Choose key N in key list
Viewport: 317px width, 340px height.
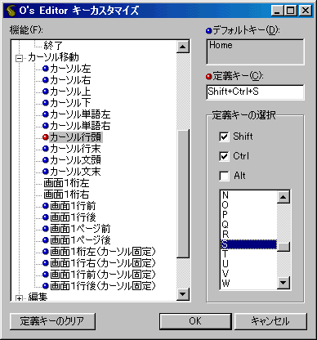point(248,195)
